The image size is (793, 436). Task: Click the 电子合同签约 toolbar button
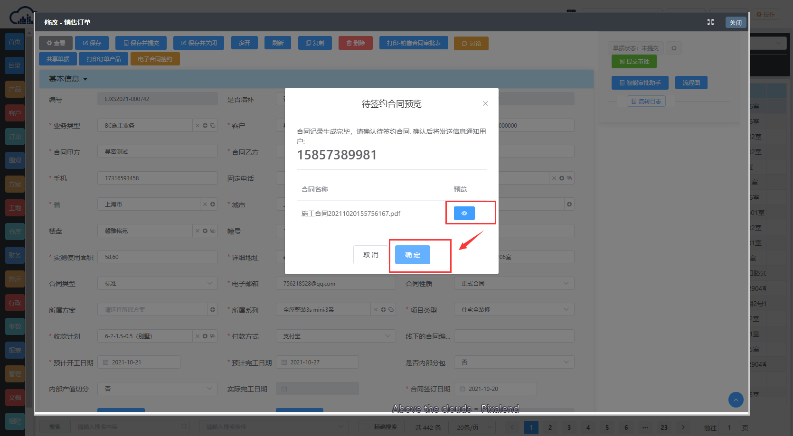coord(155,59)
